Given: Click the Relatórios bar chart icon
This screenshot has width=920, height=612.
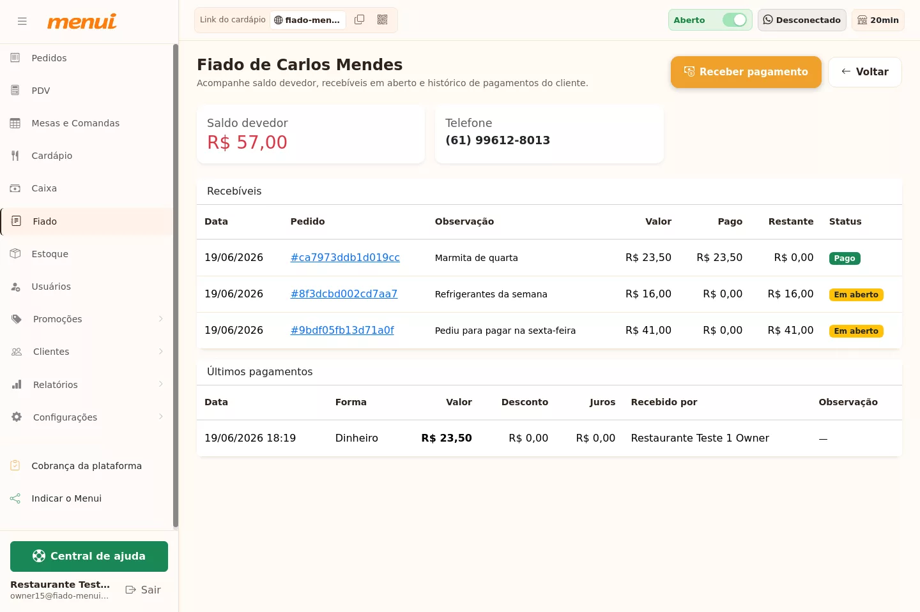Looking at the screenshot, I should click(17, 385).
